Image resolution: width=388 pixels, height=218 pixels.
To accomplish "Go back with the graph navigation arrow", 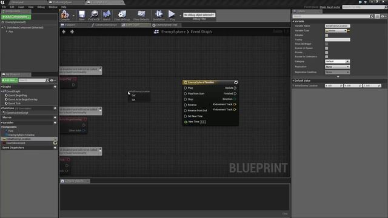I will [x=64, y=31].
